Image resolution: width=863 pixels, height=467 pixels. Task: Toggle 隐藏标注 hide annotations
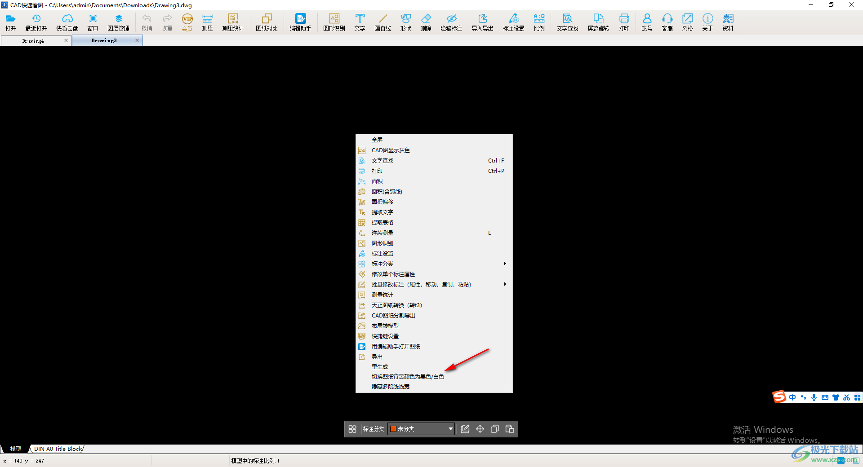click(x=451, y=22)
